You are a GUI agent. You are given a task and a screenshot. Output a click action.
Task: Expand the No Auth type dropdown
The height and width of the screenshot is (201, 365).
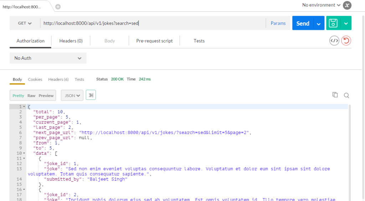pos(48,58)
